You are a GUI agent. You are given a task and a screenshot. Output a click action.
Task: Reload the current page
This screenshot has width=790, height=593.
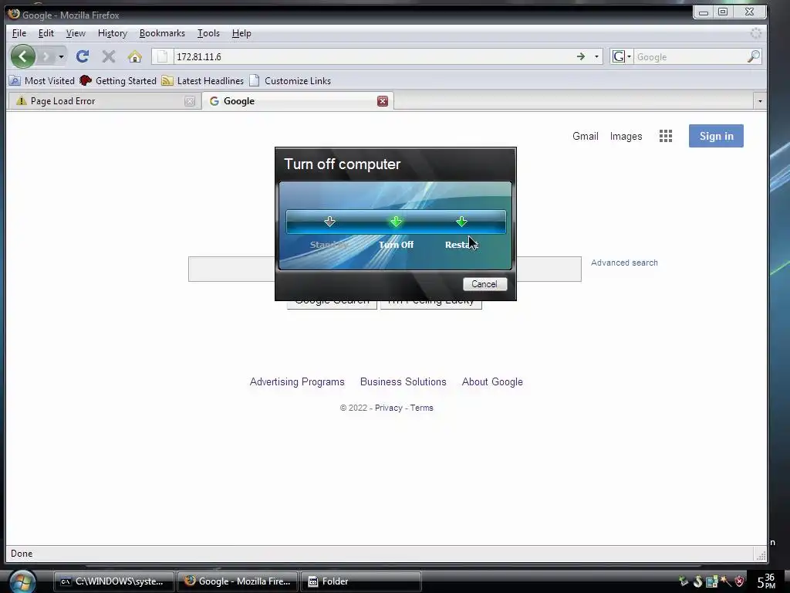point(83,56)
